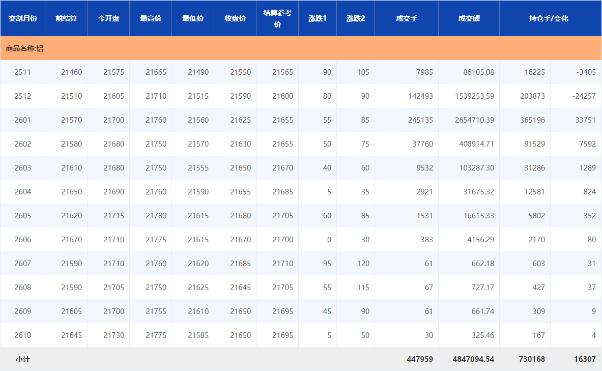Viewport: 602px width, 371px height.
Task: Click the 交割月份 column header
Action: click(x=22, y=18)
